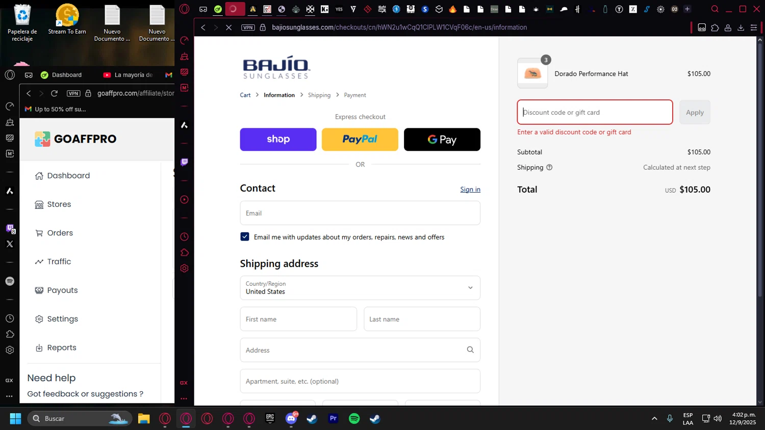Click the Last name field
Viewport: 765px width, 430px height.
[422, 319]
